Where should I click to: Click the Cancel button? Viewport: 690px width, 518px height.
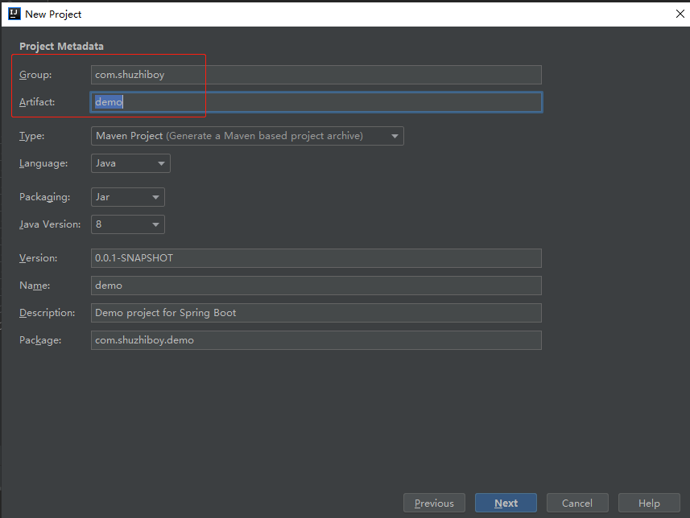[577, 503]
